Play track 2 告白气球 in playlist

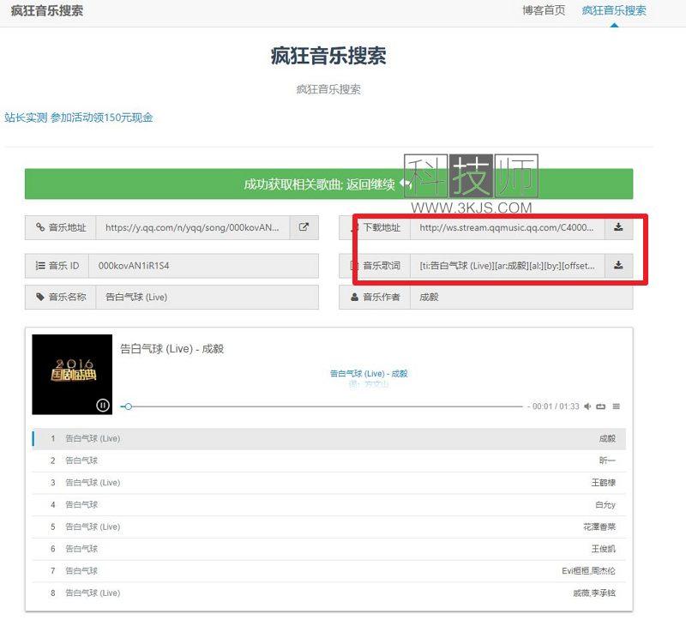329,460
